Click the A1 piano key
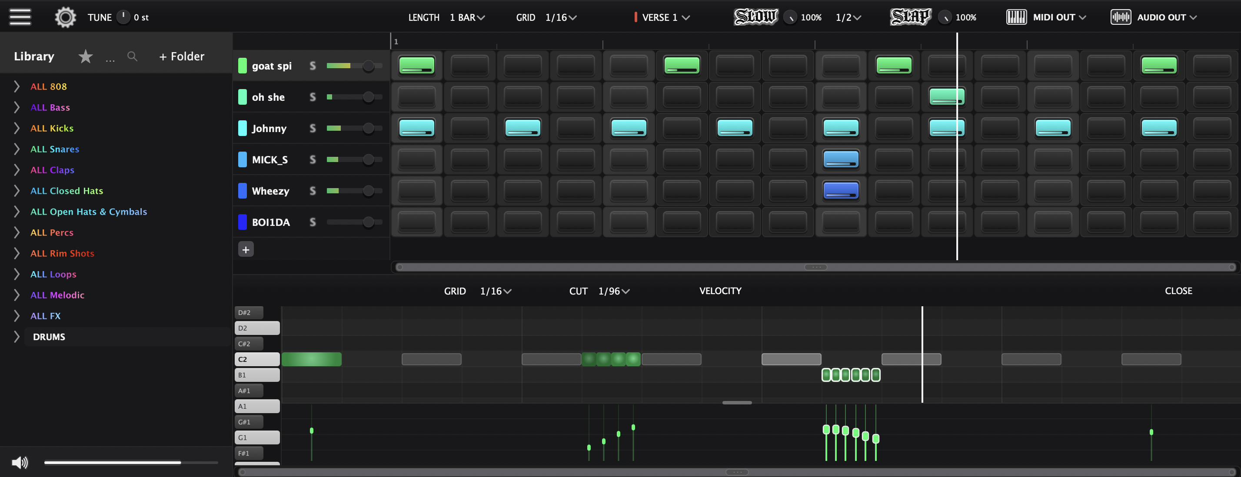The width and height of the screenshot is (1241, 477). (257, 406)
